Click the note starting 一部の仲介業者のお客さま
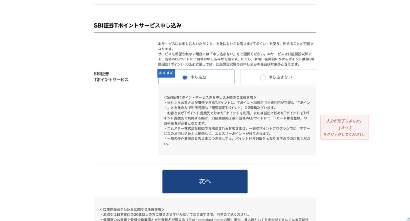The image size is (410, 221). 237,141
